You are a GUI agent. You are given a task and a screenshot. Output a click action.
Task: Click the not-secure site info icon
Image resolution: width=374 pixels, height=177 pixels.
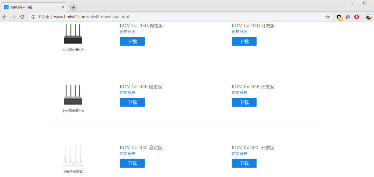[34, 17]
